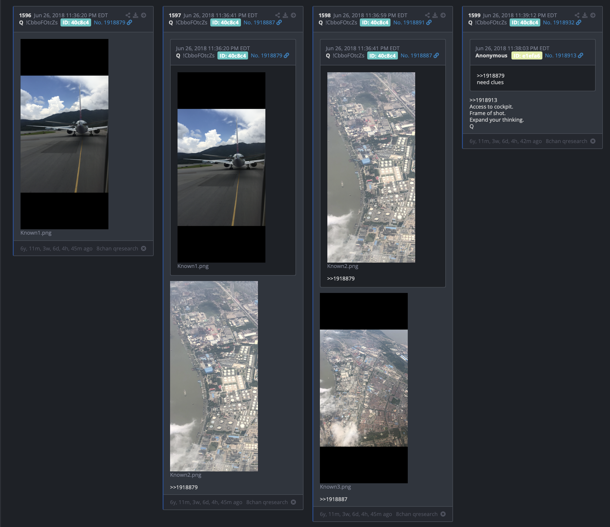Click arrow-circle icon on post 1598

pyautogui.click(x=443, y=15)
